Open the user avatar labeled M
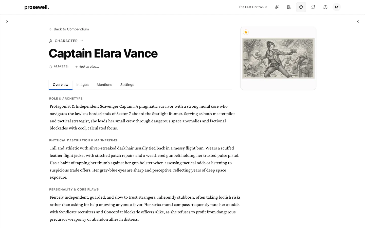Image resolution: width=365 pixels, height=228 pixels. coord(337,7)
